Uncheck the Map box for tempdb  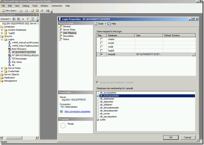102,54
